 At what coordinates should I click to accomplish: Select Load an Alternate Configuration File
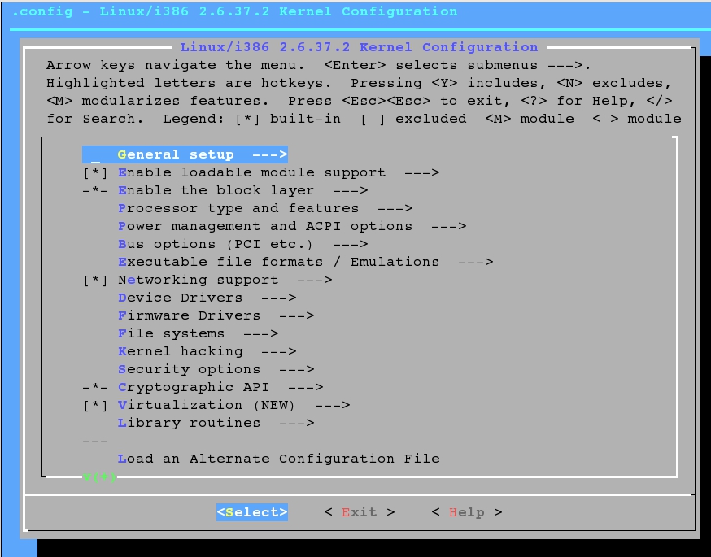pyautogui.click(x=278, y=459)
